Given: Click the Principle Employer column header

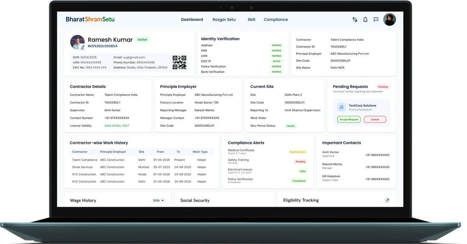Looking at the screenshot, I should click(113, 152).
